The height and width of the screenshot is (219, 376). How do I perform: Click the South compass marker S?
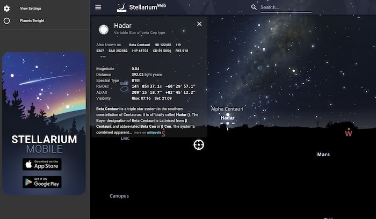[163, 133]
